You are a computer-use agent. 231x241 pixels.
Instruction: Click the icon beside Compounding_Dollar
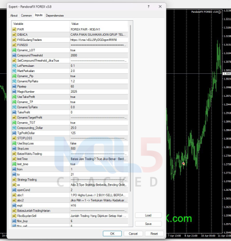(x=14, y=128)
